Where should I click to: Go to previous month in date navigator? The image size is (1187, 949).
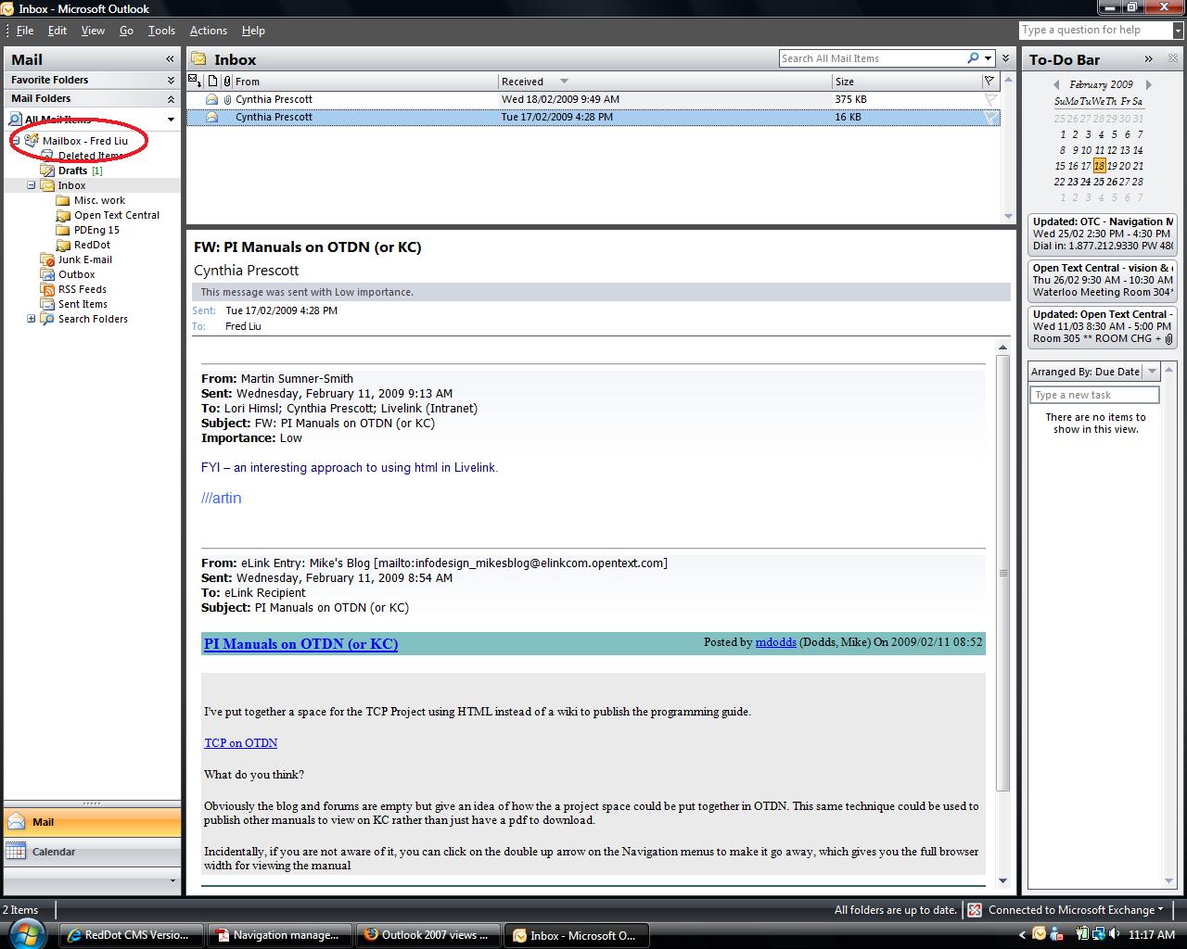click(1057, 84)
